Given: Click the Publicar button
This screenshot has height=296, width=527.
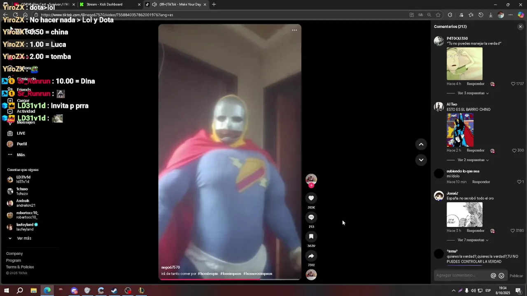Looking at the screenshot, I should pos(516,276).
